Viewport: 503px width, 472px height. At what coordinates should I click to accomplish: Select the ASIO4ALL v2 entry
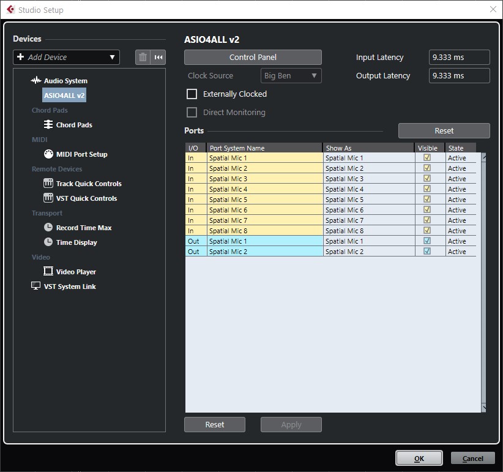[x=64, y=95]
